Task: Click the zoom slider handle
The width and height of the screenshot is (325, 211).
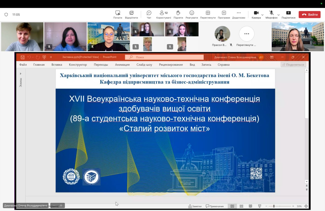Action: pyautogui.click(x=274, y=206)
